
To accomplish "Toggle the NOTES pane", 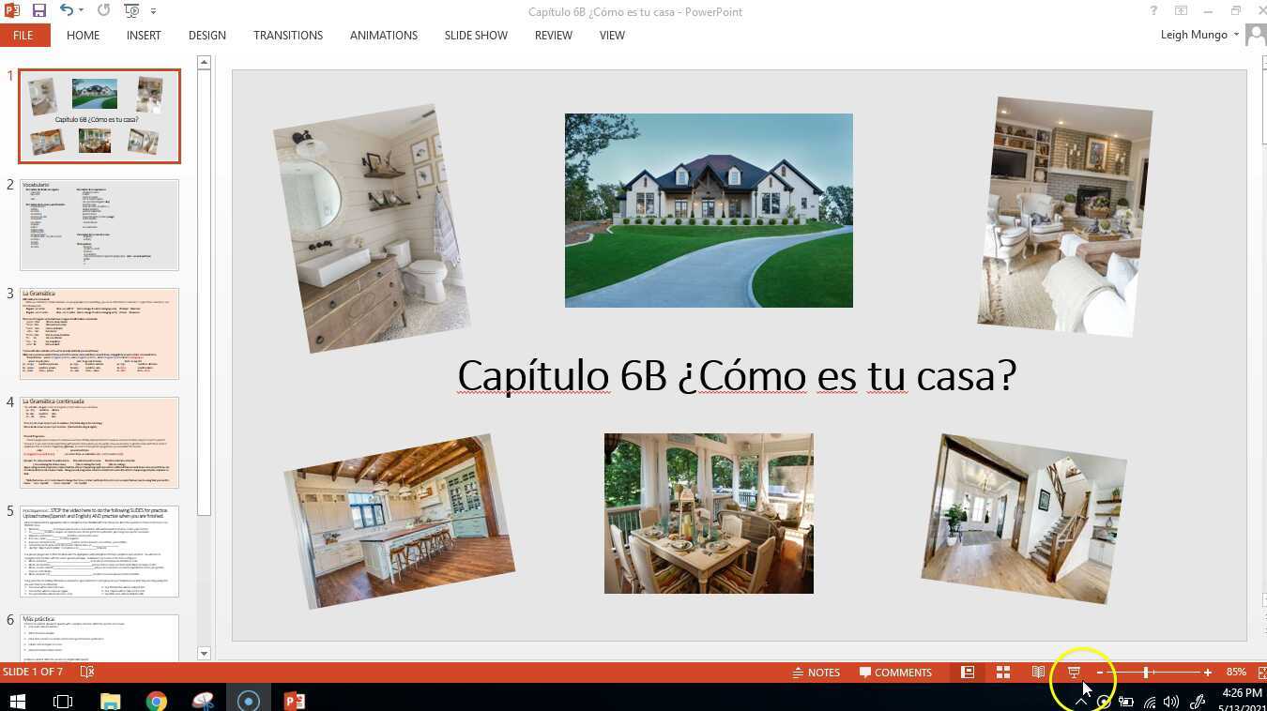I will click(816, 672).
